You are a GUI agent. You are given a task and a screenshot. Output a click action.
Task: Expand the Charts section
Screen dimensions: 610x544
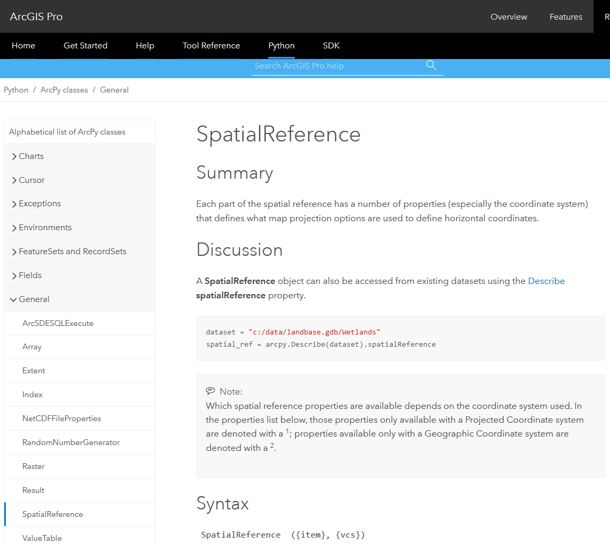79,156
